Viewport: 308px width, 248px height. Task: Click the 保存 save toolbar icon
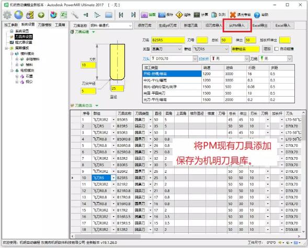[162, 15]
